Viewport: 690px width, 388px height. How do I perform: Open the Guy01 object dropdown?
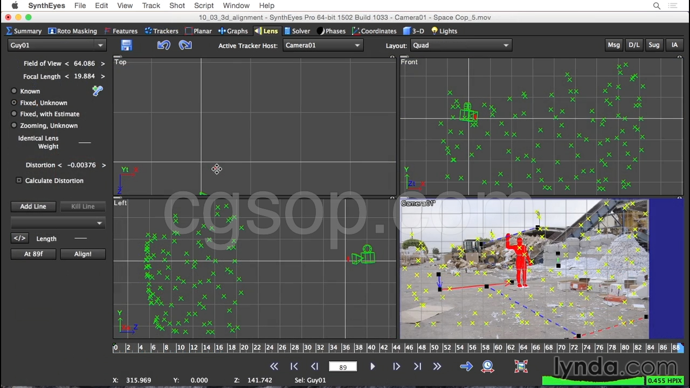(57, 45)
